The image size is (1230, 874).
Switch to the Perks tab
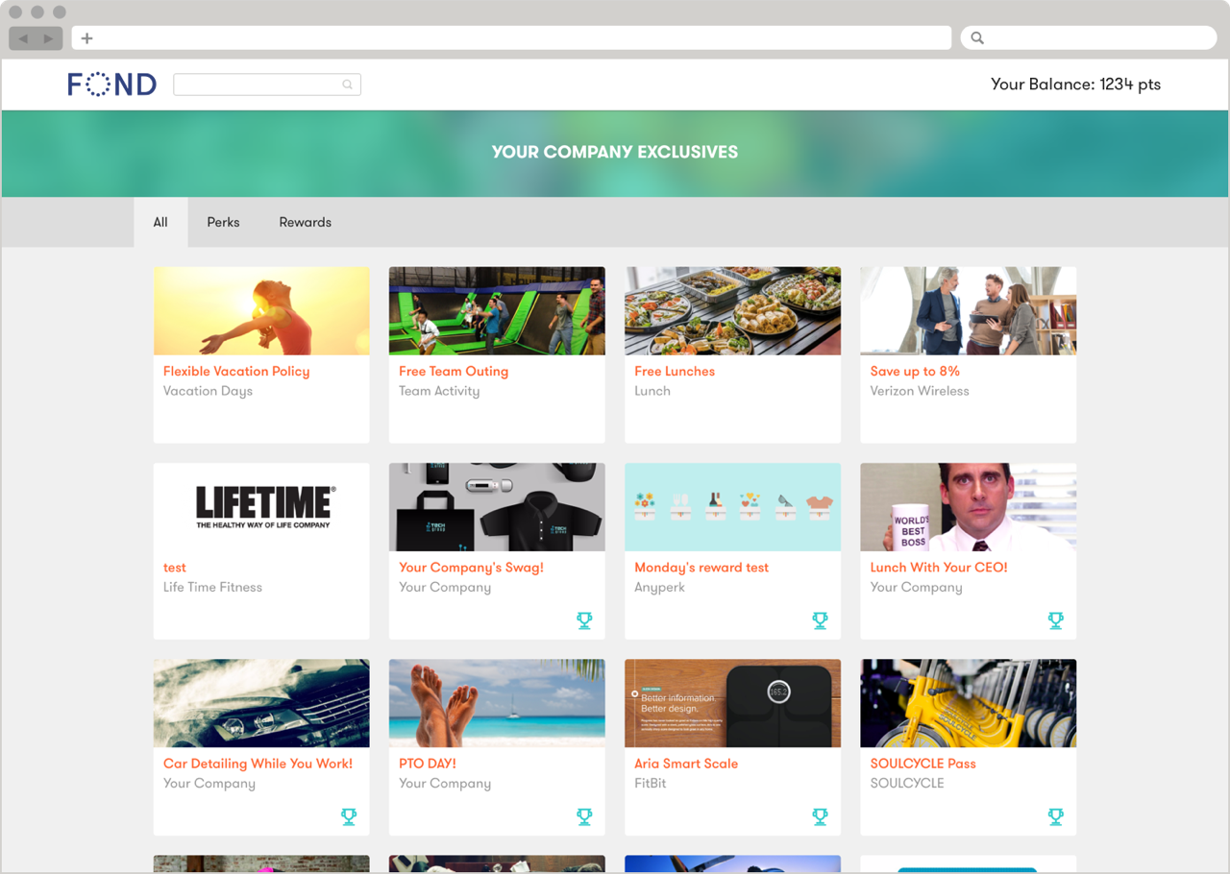pos(223,222)
